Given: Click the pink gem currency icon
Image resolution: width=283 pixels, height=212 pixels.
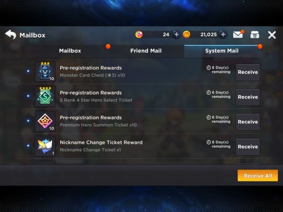Looking at the screenshot, I should pos(139,34).
